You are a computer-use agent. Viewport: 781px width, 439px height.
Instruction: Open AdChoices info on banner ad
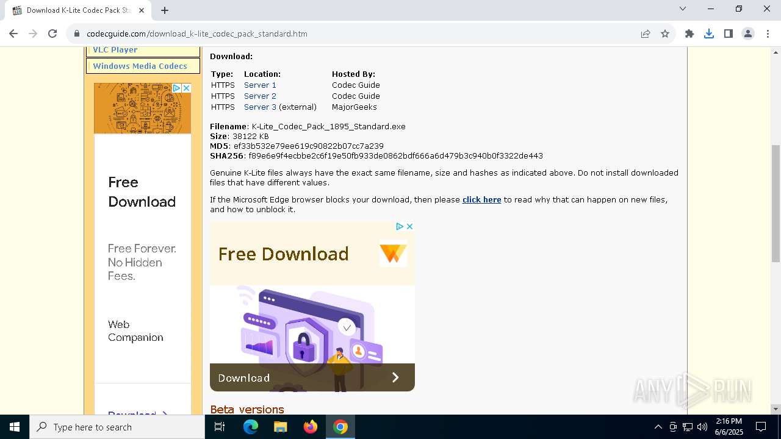400,226
